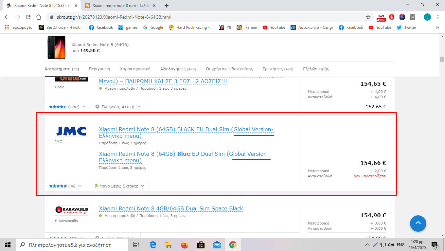Open Task View on the taskbar
The height and width of the screenshot is (251, 445).
136,244
